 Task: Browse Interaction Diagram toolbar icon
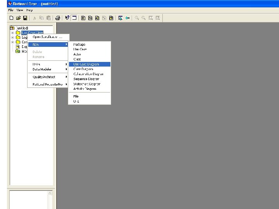tap(90, 18)
